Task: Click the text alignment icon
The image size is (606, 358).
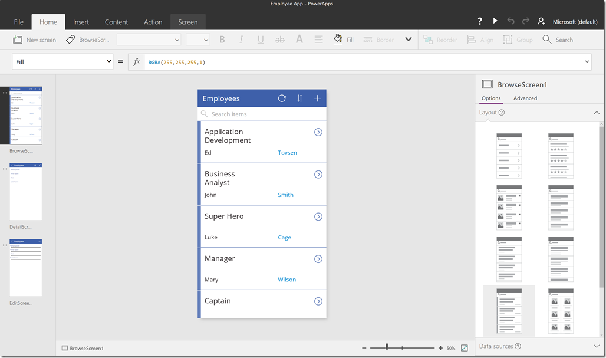Action: 318,40
